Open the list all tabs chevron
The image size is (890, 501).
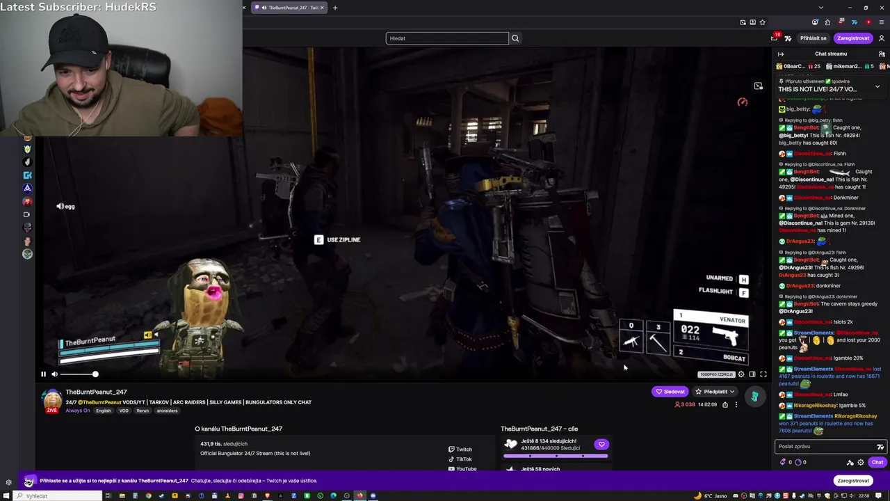click(821, 8)
